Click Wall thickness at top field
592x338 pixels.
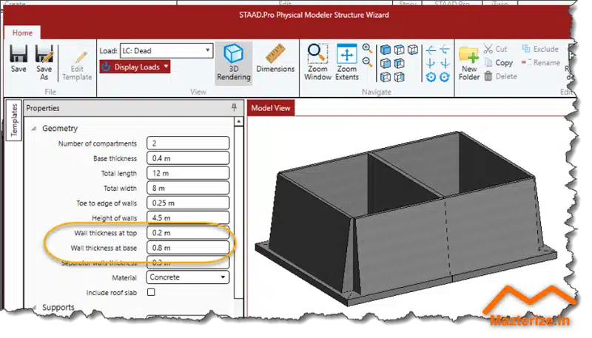coord(188,233)
